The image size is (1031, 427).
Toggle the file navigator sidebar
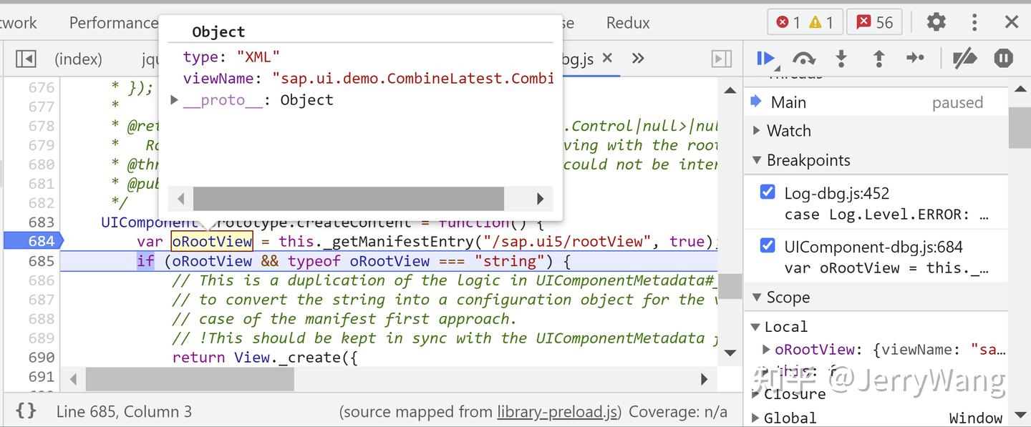coord(26,59)
